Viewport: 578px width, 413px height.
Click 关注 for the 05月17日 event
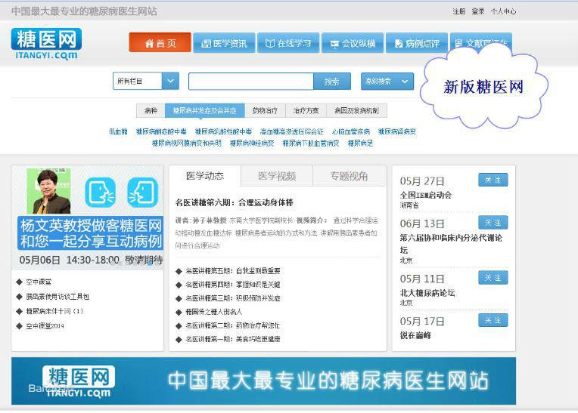click(x=493, y=320)
